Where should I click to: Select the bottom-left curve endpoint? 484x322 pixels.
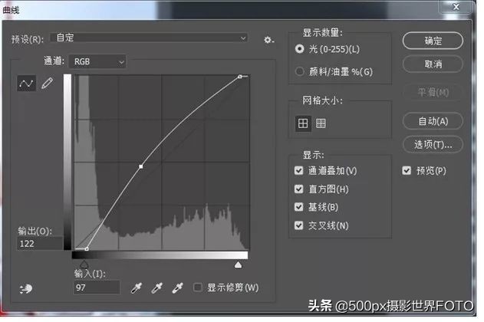(87, 248)
